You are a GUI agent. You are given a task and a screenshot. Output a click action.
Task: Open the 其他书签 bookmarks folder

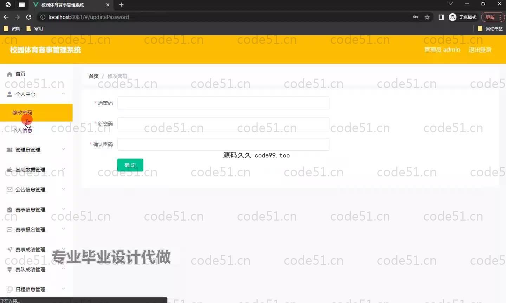(x=490, y=29)
